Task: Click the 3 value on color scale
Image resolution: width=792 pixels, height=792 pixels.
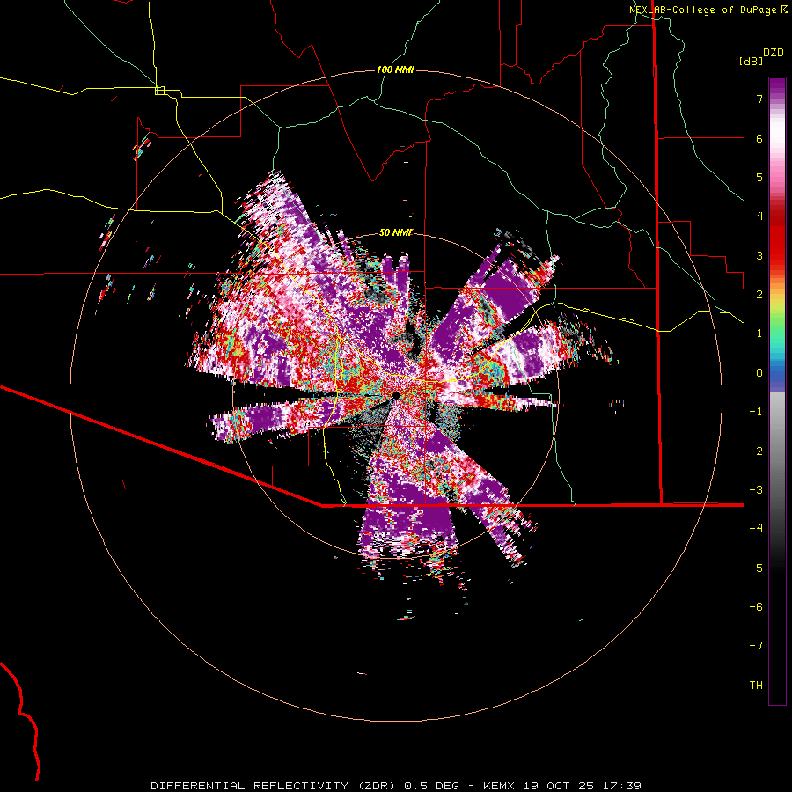Action: click(759, 255)
